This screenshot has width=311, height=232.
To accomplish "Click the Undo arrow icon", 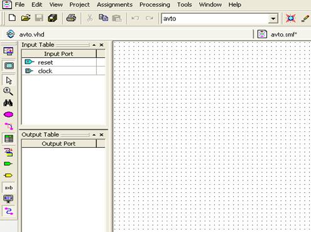I will [x=135, y=18].
